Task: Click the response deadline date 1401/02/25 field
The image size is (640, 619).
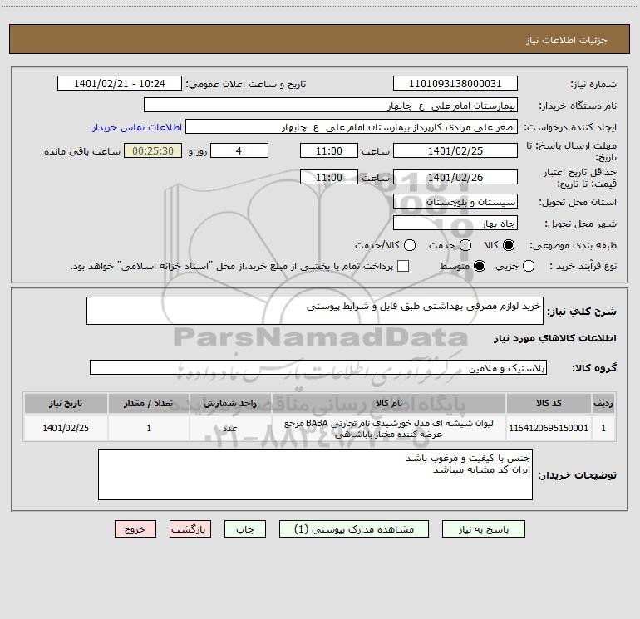Action: pos(455,150)
